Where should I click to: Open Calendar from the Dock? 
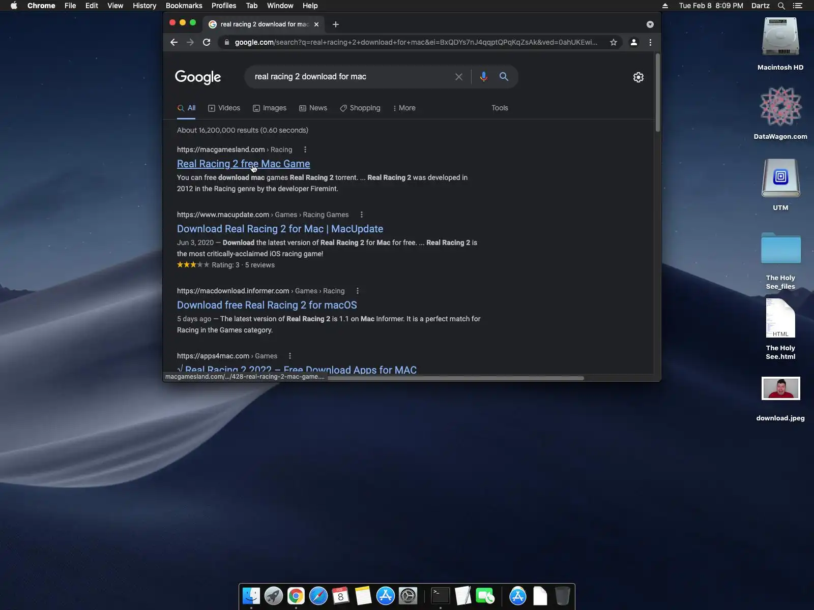coord(341,596)
